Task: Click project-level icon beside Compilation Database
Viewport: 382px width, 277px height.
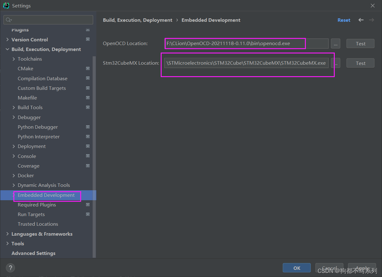Action: point(88,78)
